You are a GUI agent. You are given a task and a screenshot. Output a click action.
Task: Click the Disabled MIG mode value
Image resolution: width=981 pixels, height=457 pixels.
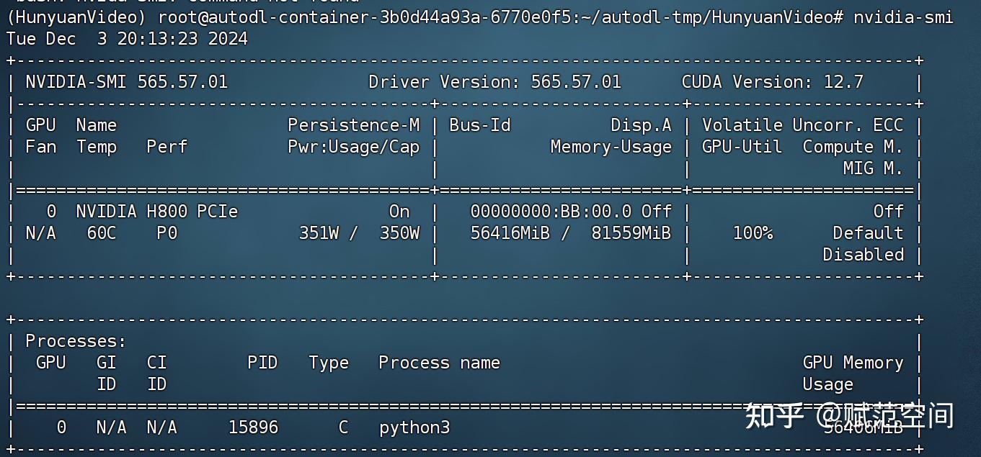863,255
